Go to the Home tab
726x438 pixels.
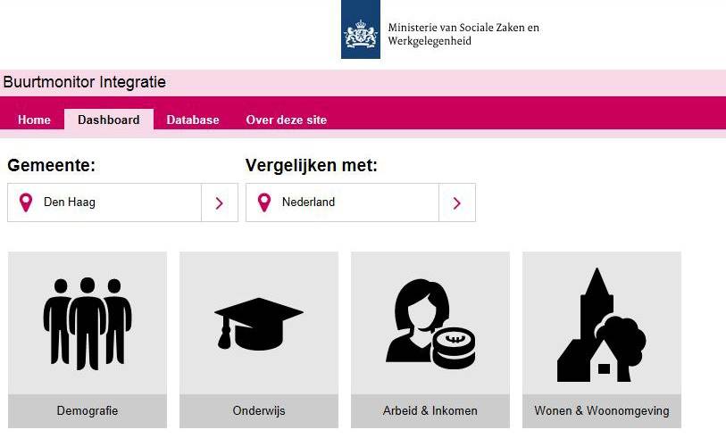[34, 120]
